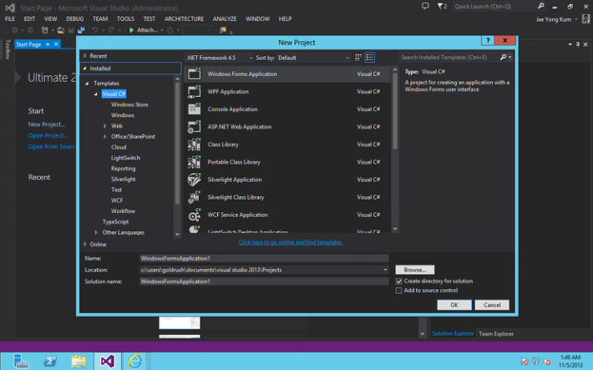The image size is (593, 370).
Task: Click the project Name input field
Action: click(264, 258)
